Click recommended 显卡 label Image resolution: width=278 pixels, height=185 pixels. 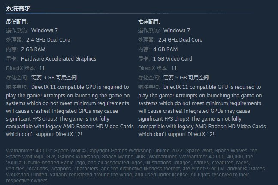pos(144,59)
